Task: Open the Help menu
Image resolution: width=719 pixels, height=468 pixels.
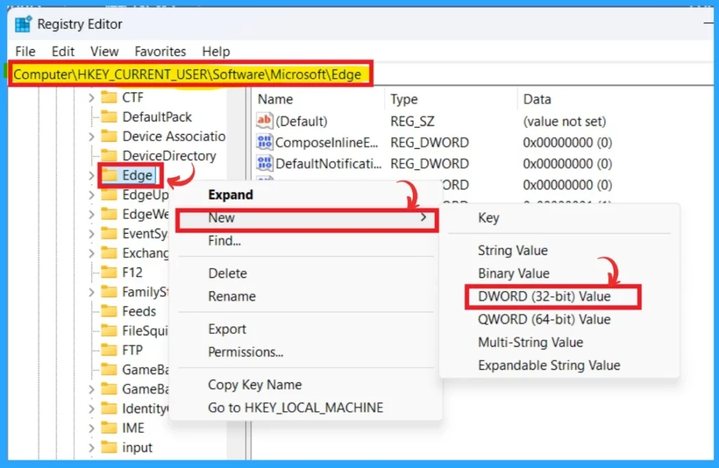Action: pos(216,51)
